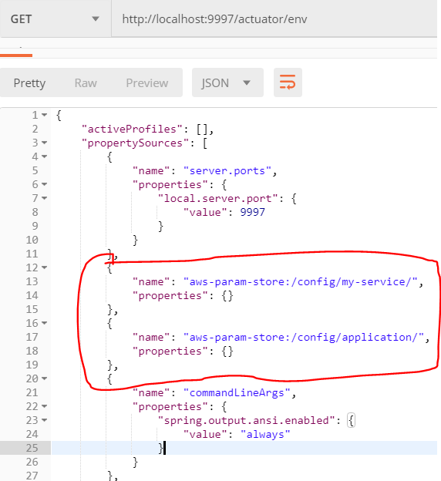This screenshot has width=441, height=481.
Task: Collapse the fold arrow on line 1
Action: (x=45, y=115)
